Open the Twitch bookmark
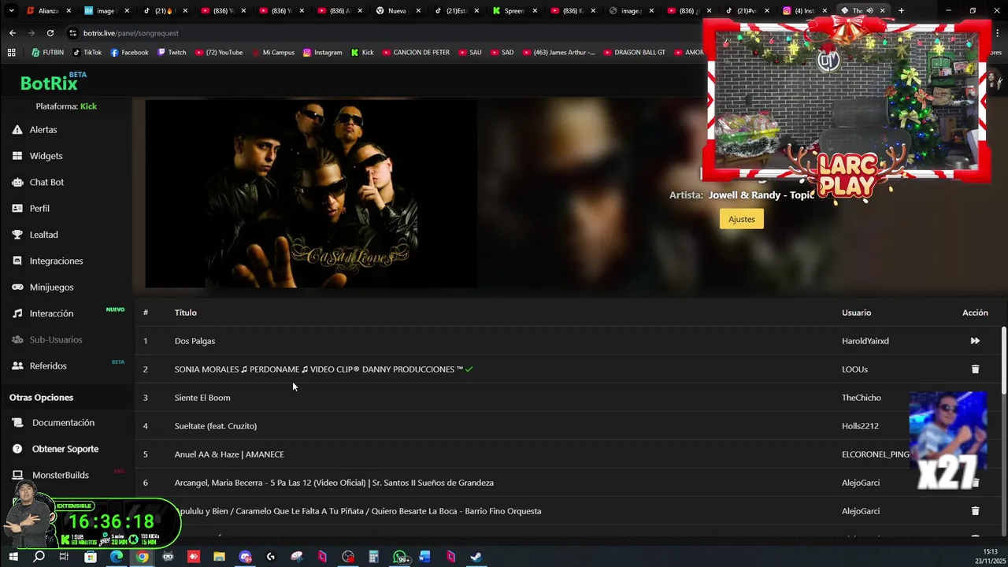1008x567 pixels. pos(172,53)
